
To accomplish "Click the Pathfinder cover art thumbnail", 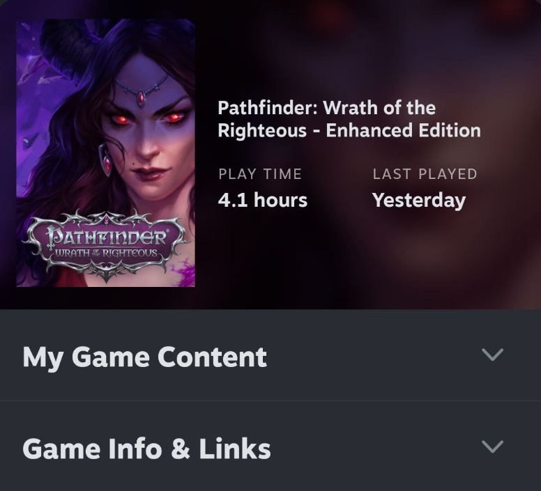I will click(105, 153).
